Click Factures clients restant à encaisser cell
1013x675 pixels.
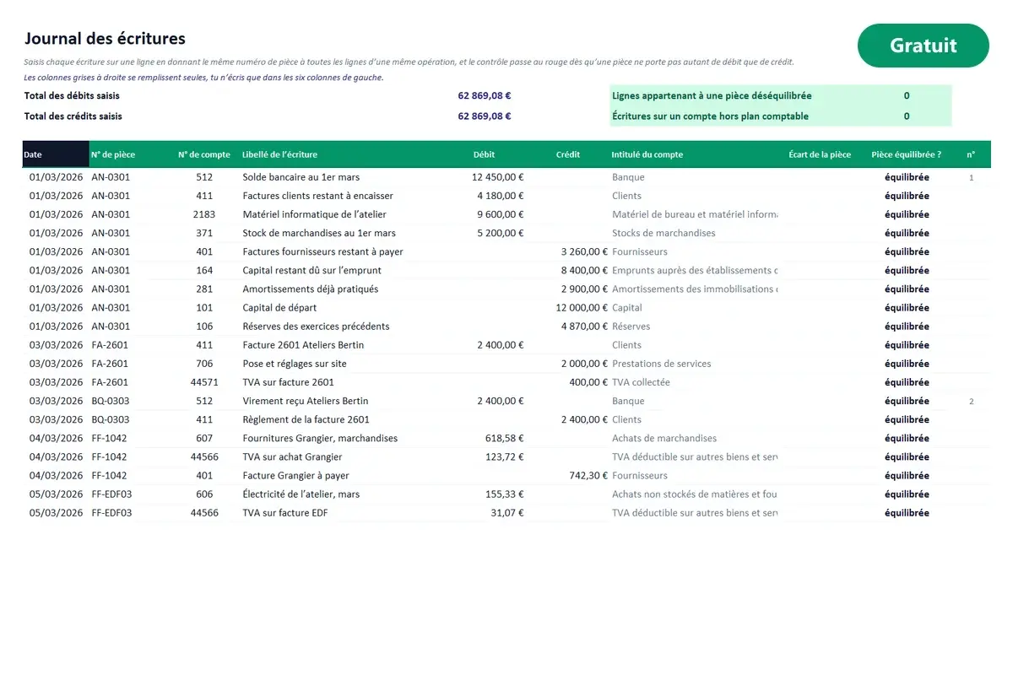point(318,196)
